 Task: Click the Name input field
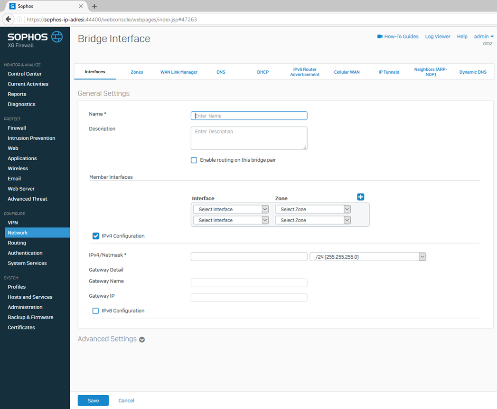coord(249,116)
